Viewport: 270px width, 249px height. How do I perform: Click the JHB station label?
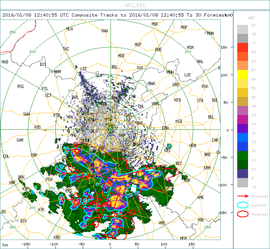pyautogui.click(x=101, y=147)
